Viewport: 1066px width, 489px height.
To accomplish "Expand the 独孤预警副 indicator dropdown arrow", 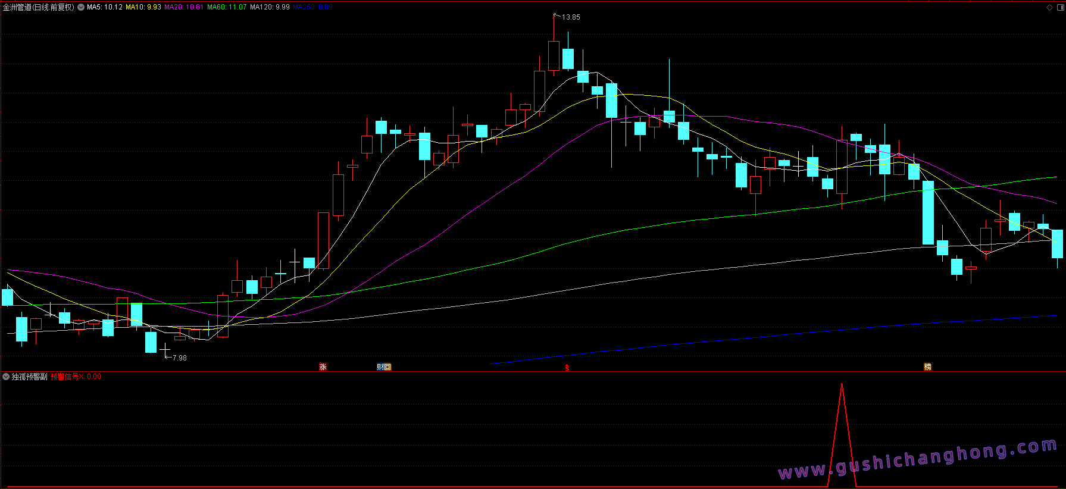I will click(6, 377).
